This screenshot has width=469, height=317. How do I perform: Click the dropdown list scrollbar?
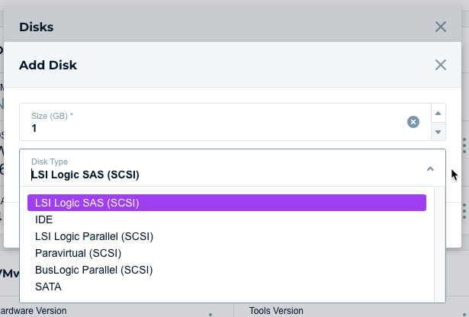(x=439, y=244)
